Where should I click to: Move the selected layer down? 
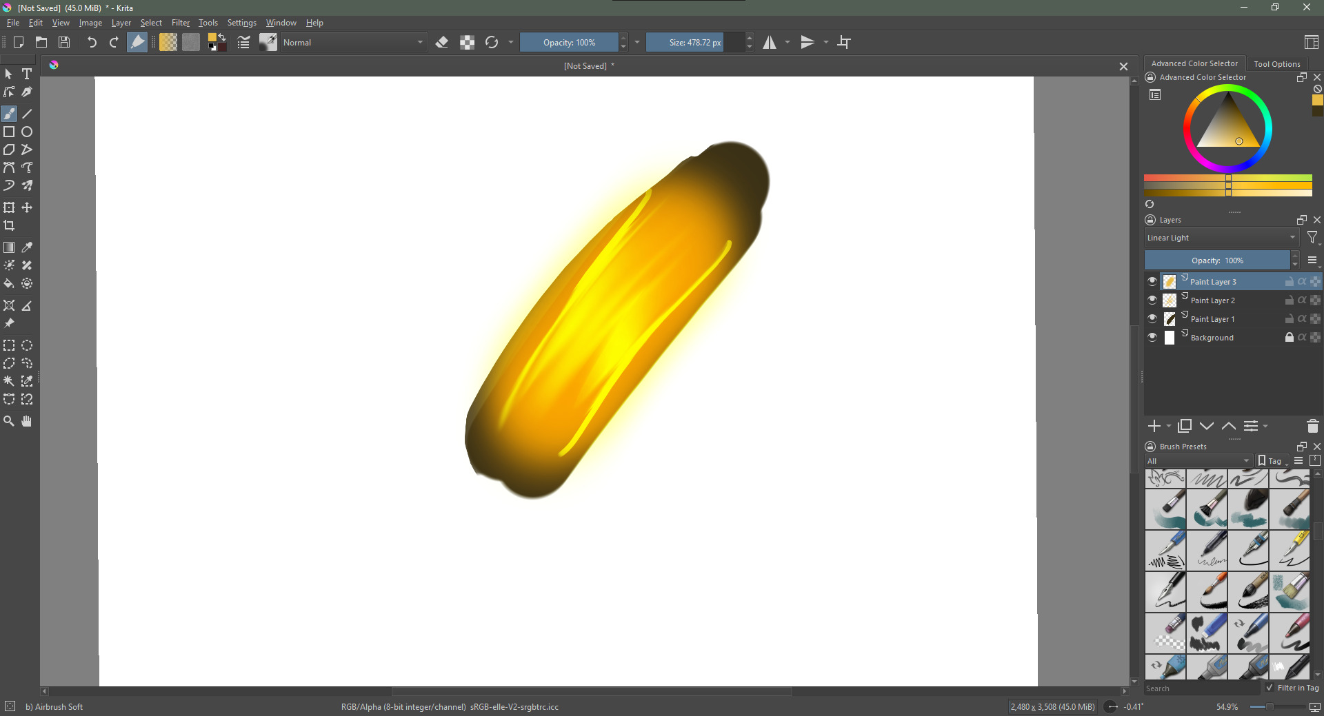pos(1207,427)
